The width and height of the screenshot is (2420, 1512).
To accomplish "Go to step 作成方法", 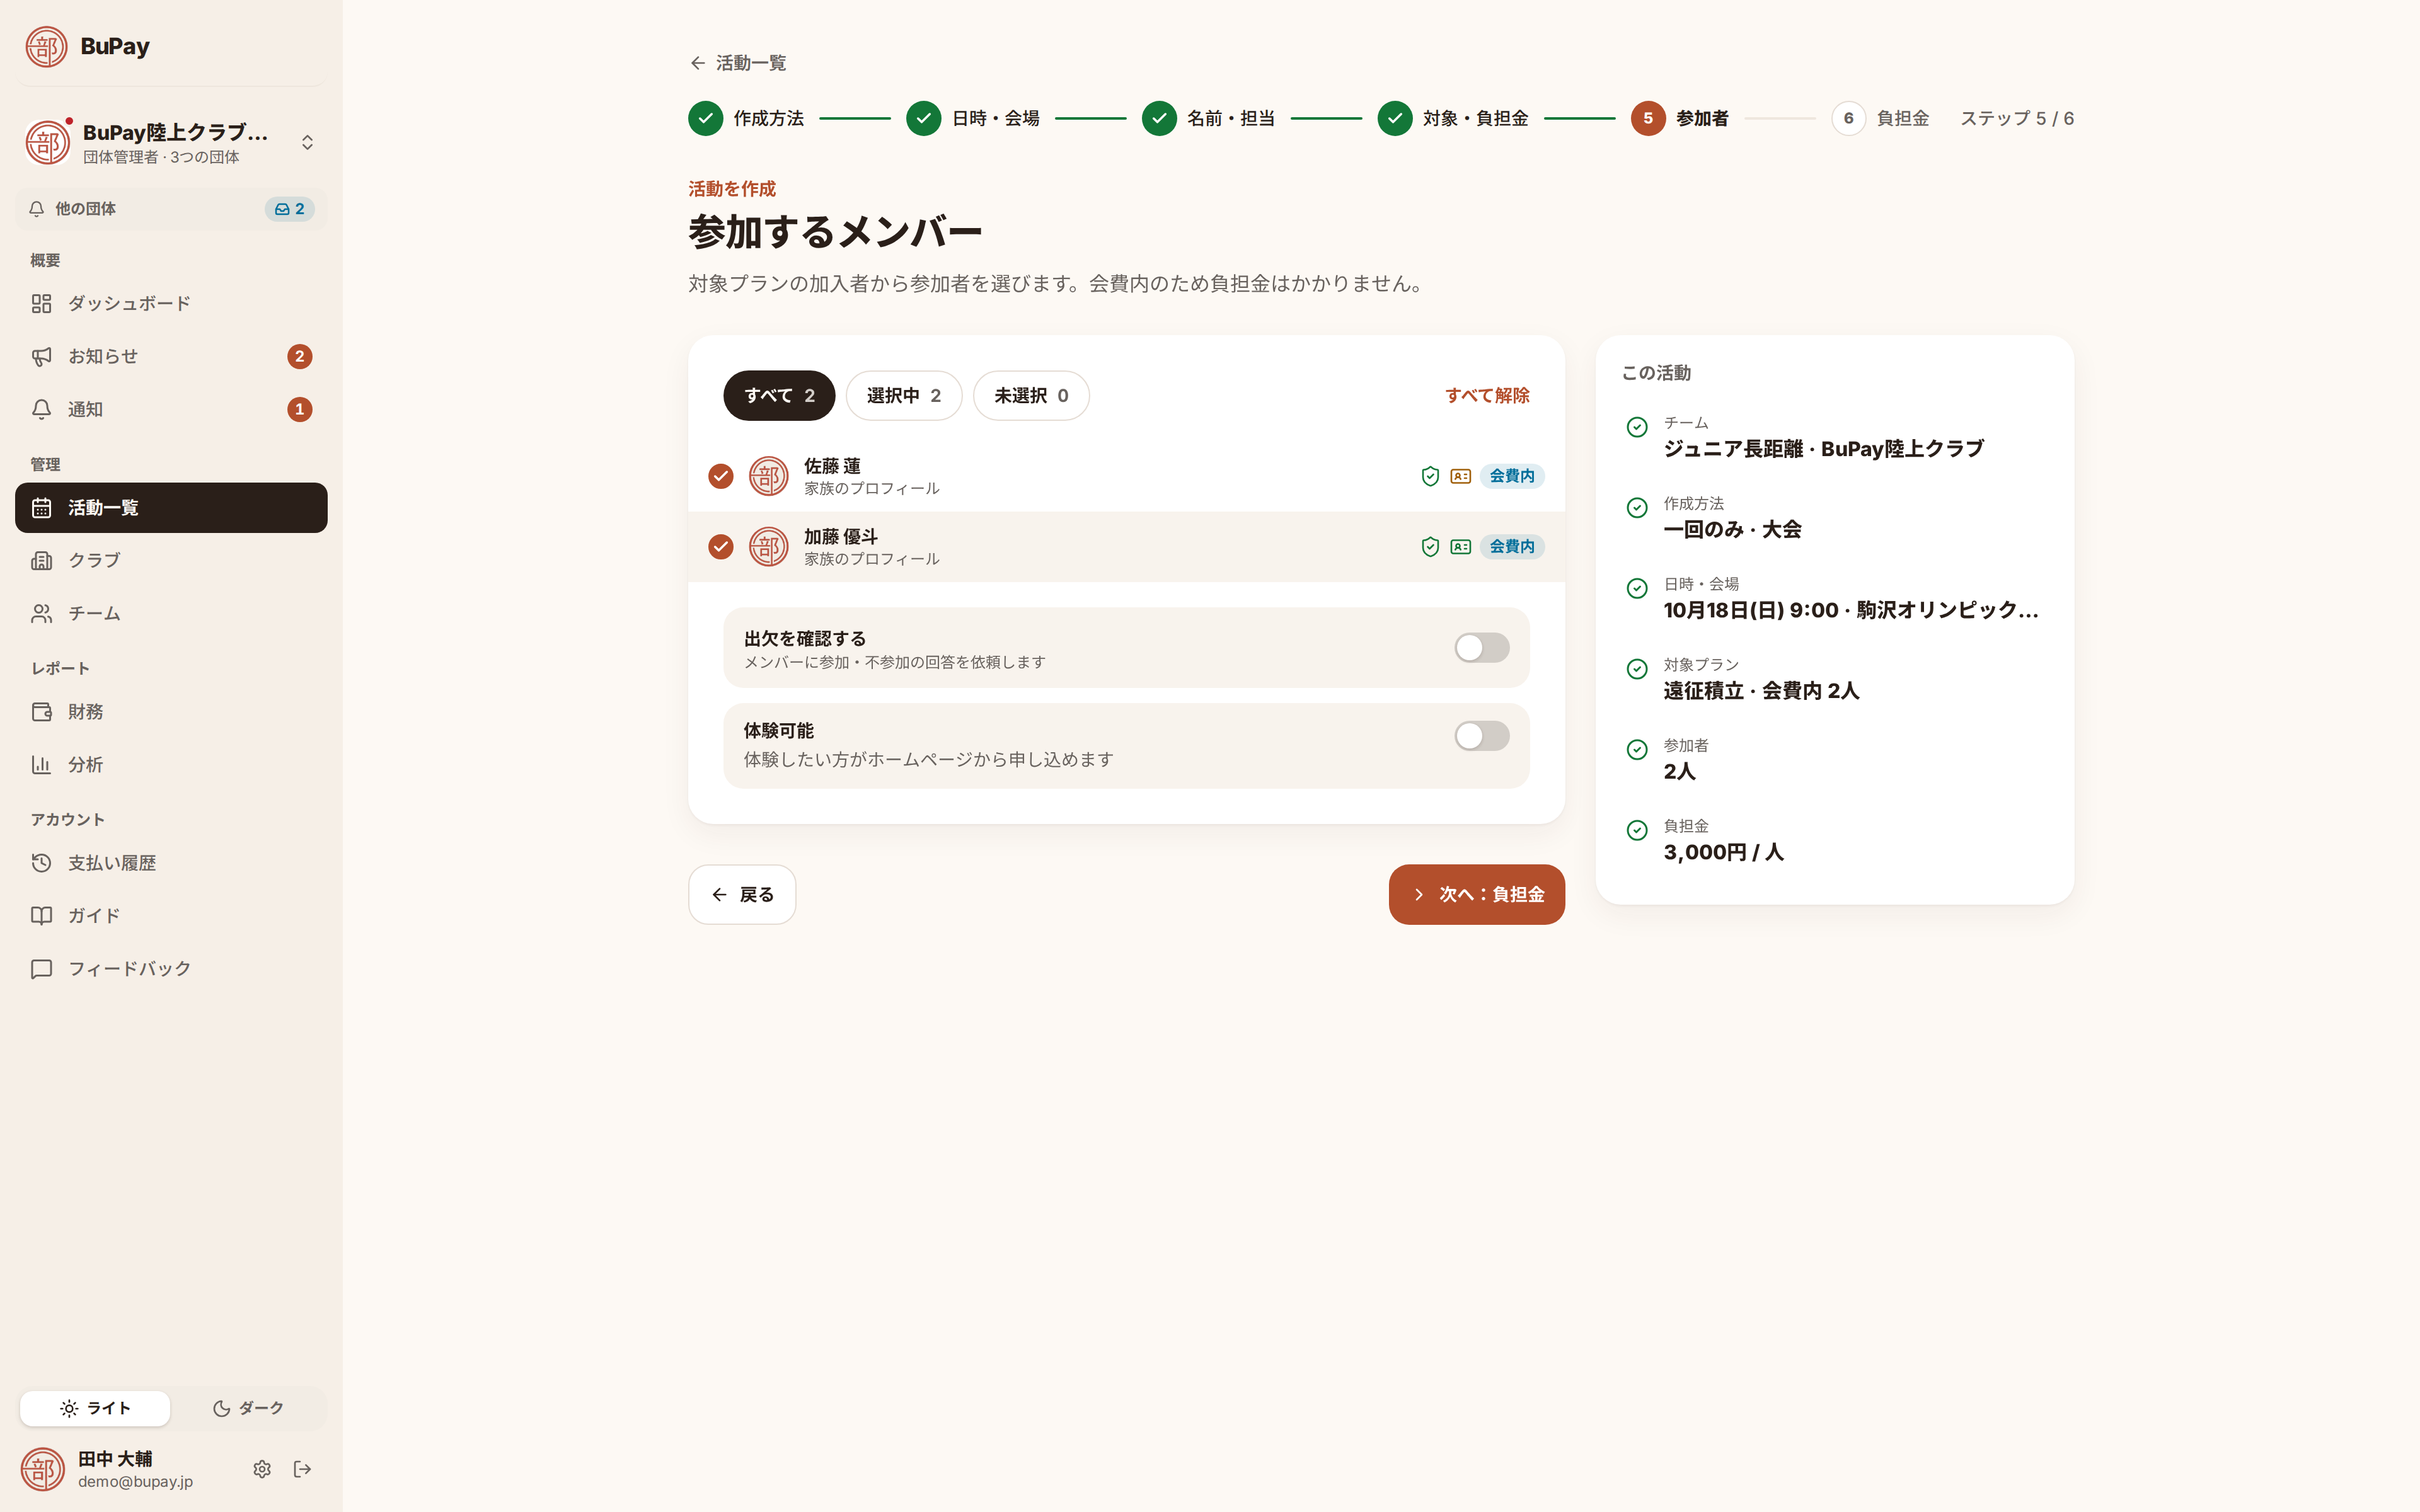I will tap(746, 118).
